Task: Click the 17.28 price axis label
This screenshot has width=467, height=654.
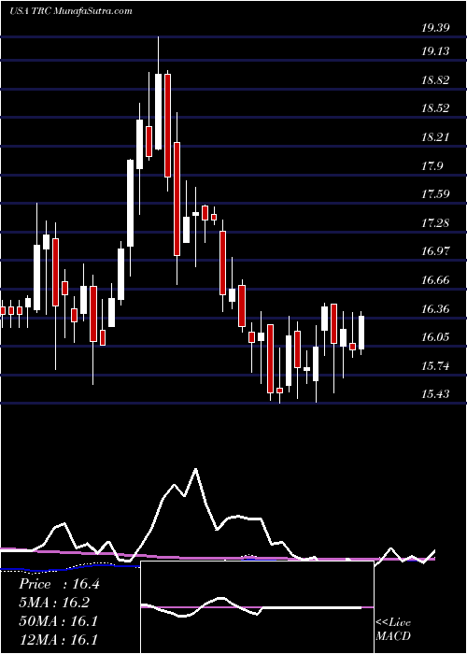Action: click(x=435, y=223)
